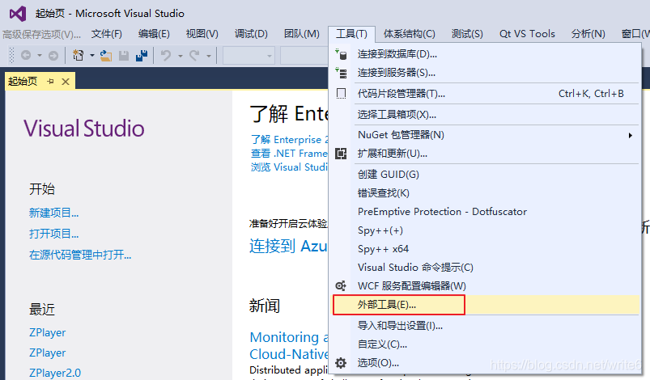This screenshot has height=380, width=650.
Task: Open the solution configurations combo box
Action: (249, 56)
